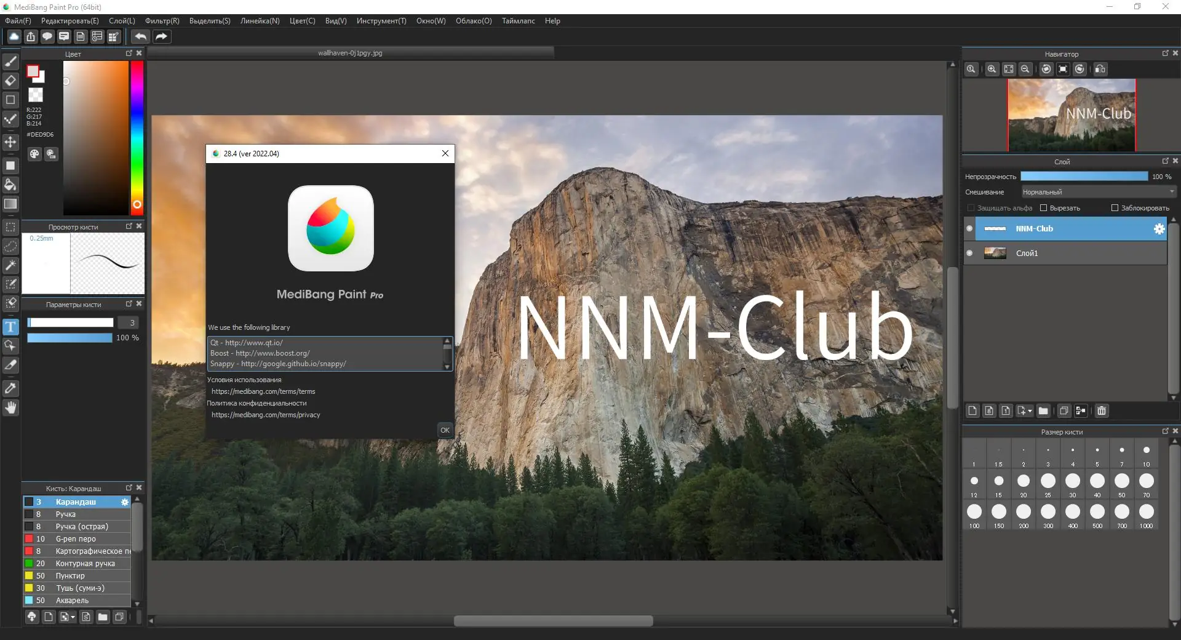Click the brush size slider in Параметры кисти
Viewport: 1181px width, 640px height.
pos(70,322)
